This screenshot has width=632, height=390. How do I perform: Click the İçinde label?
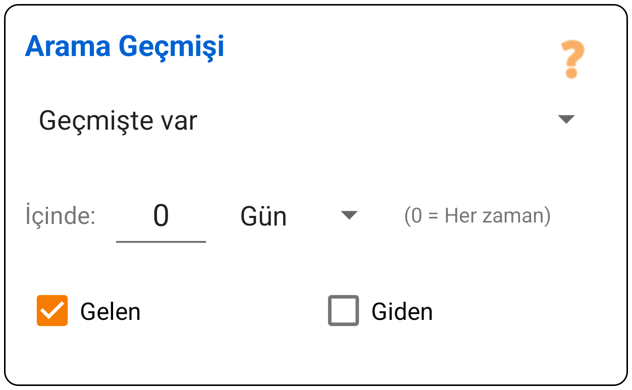59,216
